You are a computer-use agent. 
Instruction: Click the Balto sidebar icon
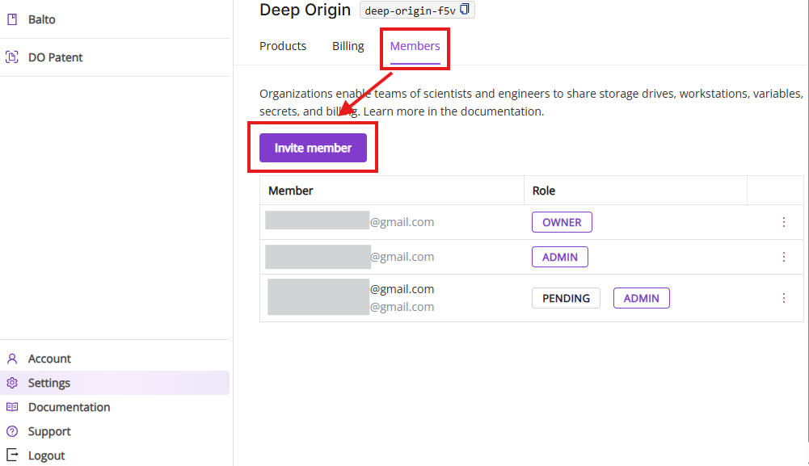click(12, 19)
